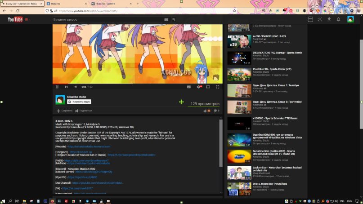
Task: Open the account avatar menu
Action: tap(350, 19)
